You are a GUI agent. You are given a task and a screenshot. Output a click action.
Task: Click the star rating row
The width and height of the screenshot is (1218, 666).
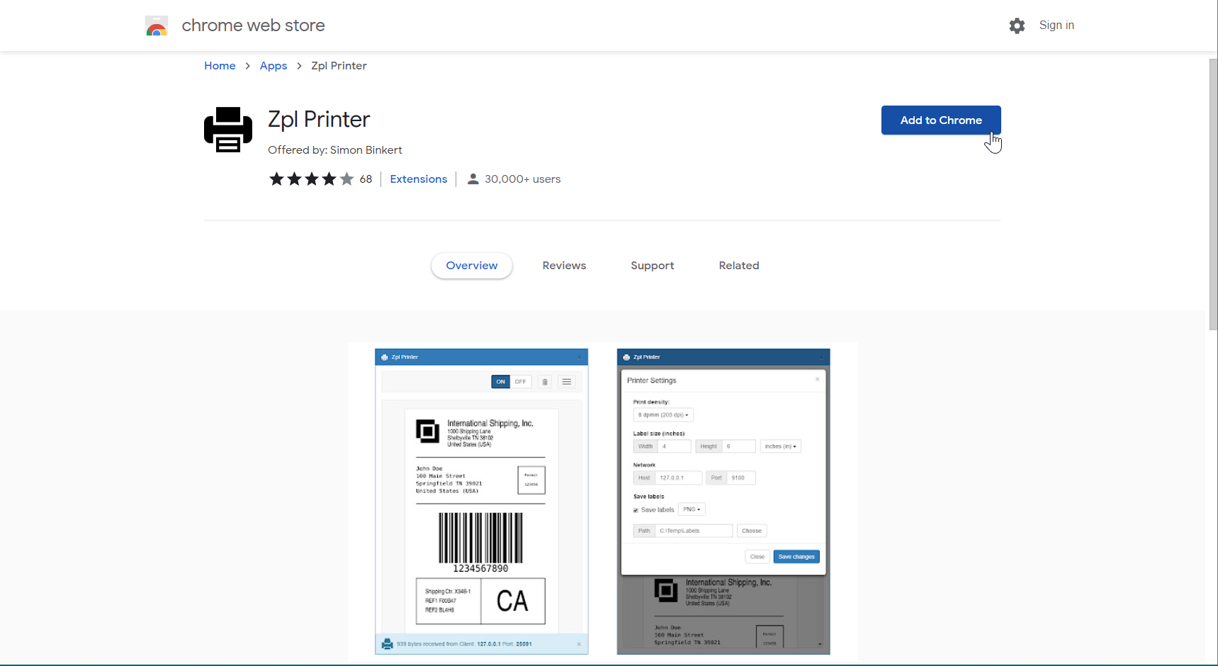pyautogui.click(x=311, y=179)
